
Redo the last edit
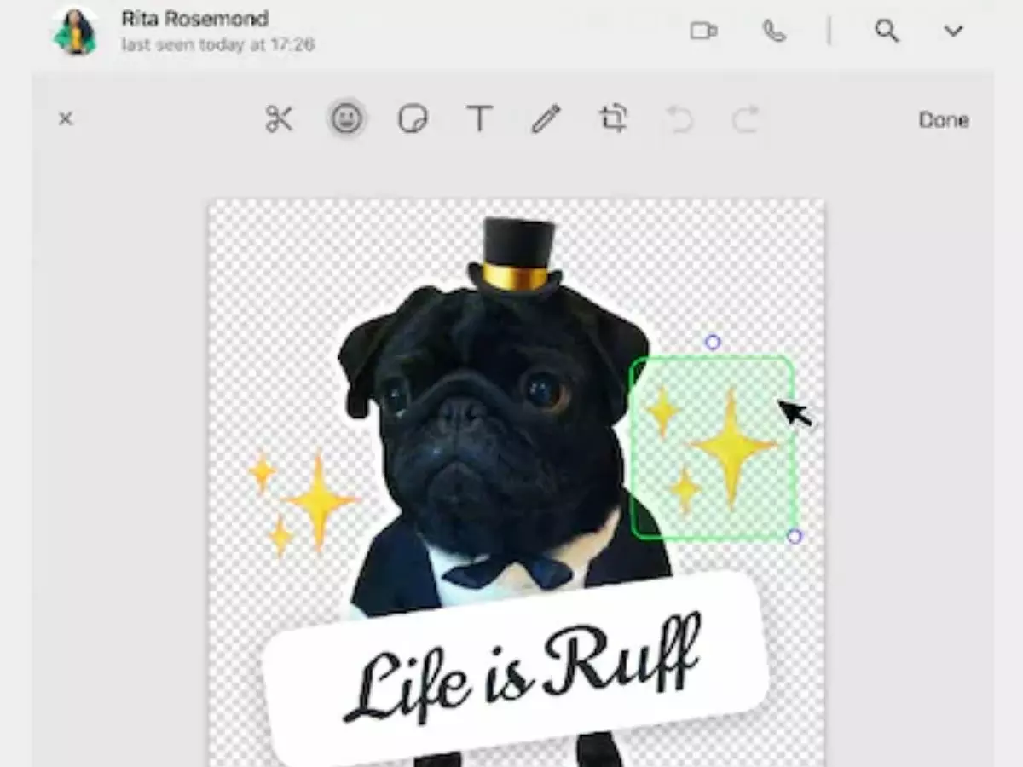[745, 120]
